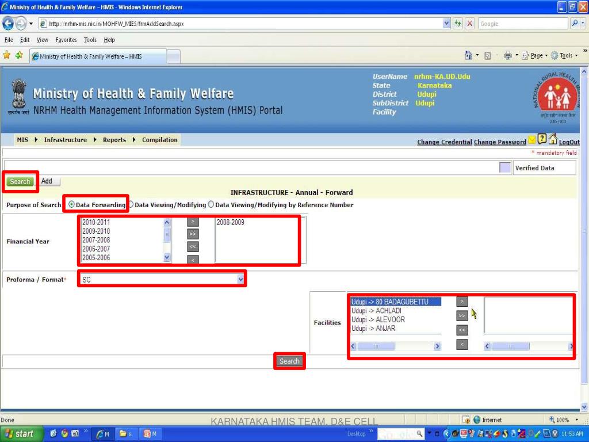Click the green Search tab button
Screen dimensions: 589x442
[20, 181]
